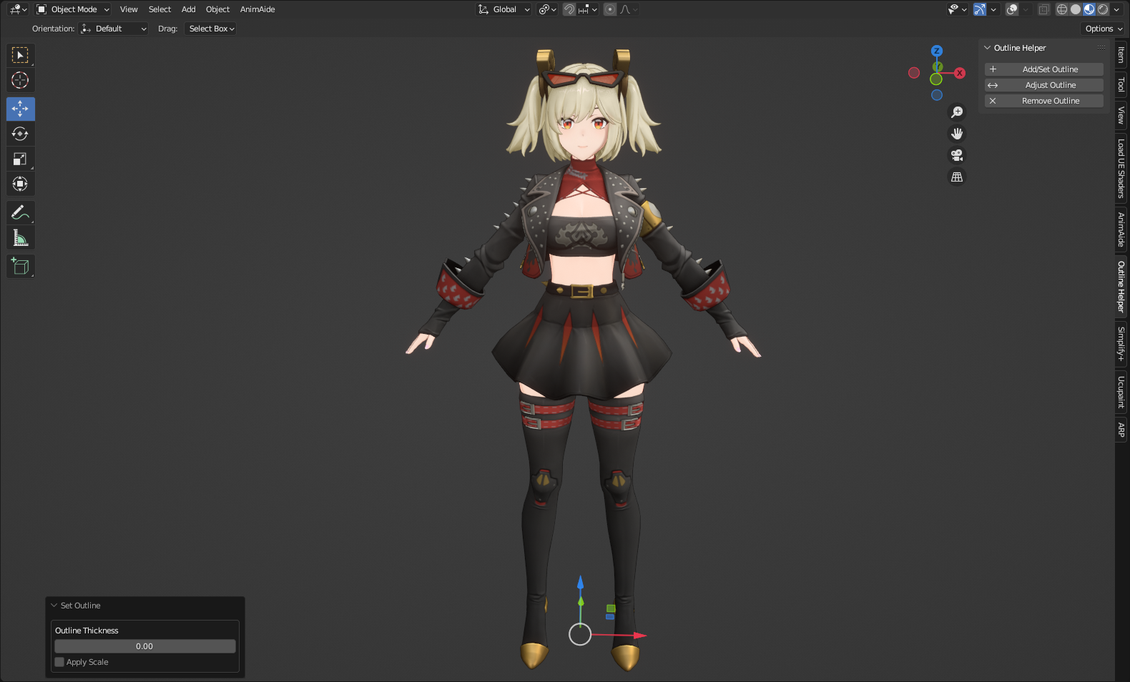Open the Object menu
The width and height of the screenshot is (1130, 682).
click(x=217, y=9)
